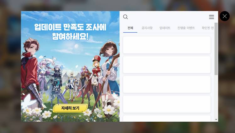Switch to the 업데이트 tab
The width and height of the screenshot is (235, 133).
coord(165,28)
